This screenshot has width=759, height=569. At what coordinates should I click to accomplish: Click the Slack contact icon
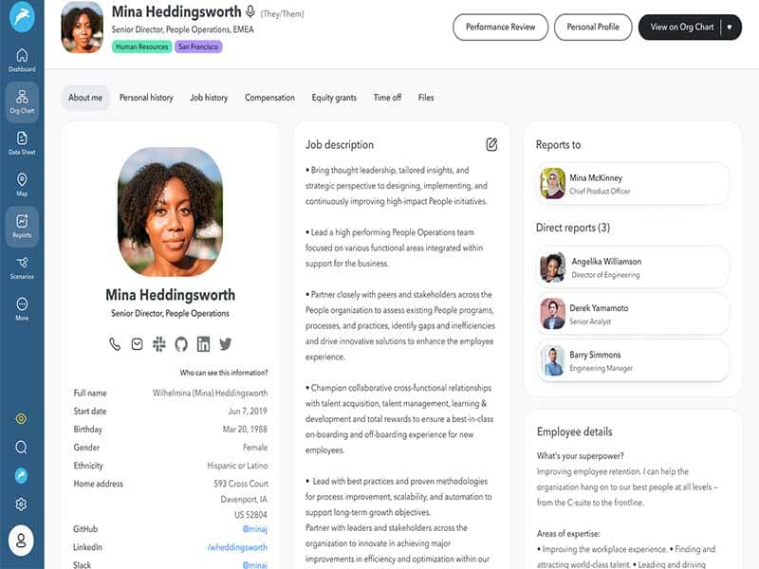(159, 343)
